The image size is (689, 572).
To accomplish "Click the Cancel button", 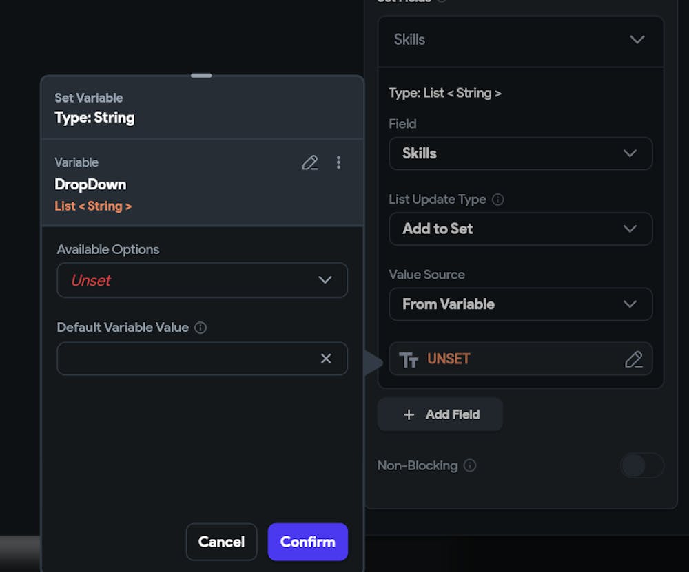I will coord(221,542).
